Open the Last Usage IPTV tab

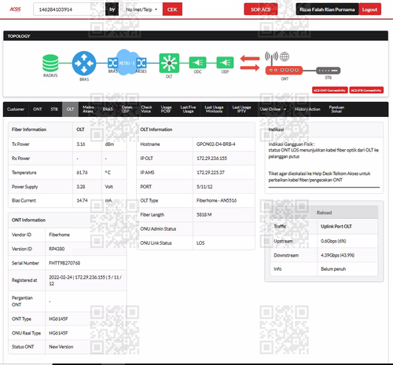point(241,109)
